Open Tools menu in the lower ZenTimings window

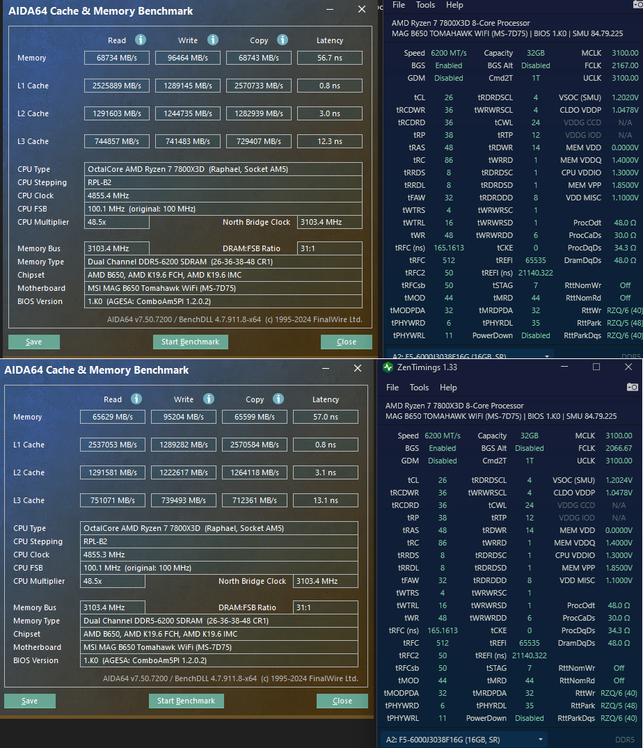coord(419,388)
